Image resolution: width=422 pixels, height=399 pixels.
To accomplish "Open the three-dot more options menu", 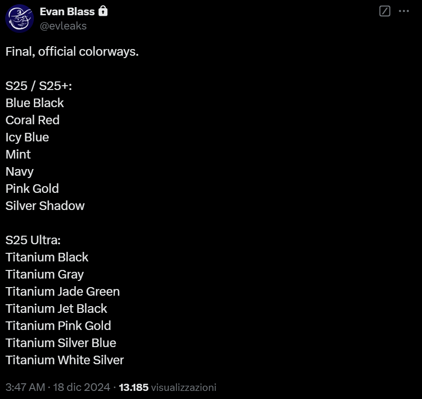I will coord(404,11).
